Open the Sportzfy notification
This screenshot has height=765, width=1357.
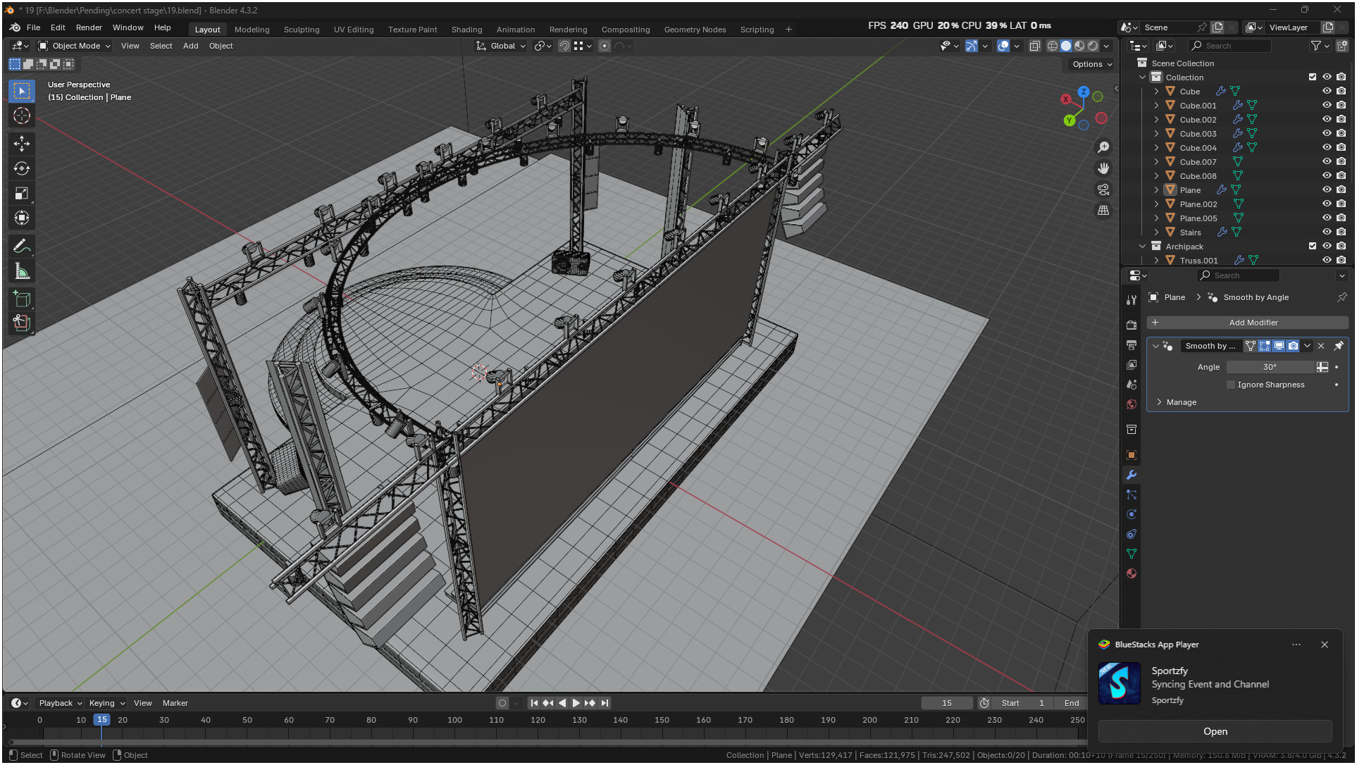(1215, 731)
